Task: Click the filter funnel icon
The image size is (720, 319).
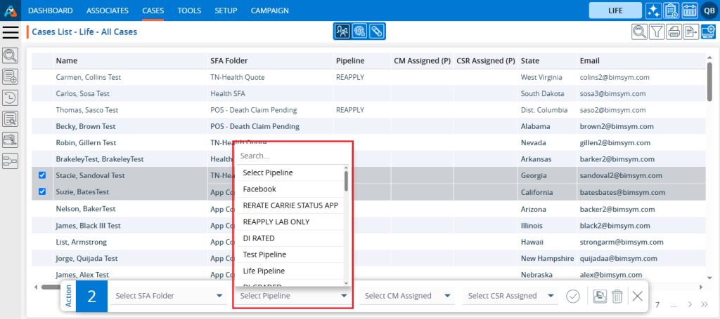Action: pyautogui.click(x=656, y=32)
